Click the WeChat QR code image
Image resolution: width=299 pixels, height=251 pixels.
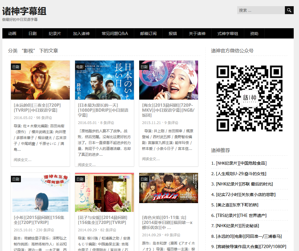(250, 98)
